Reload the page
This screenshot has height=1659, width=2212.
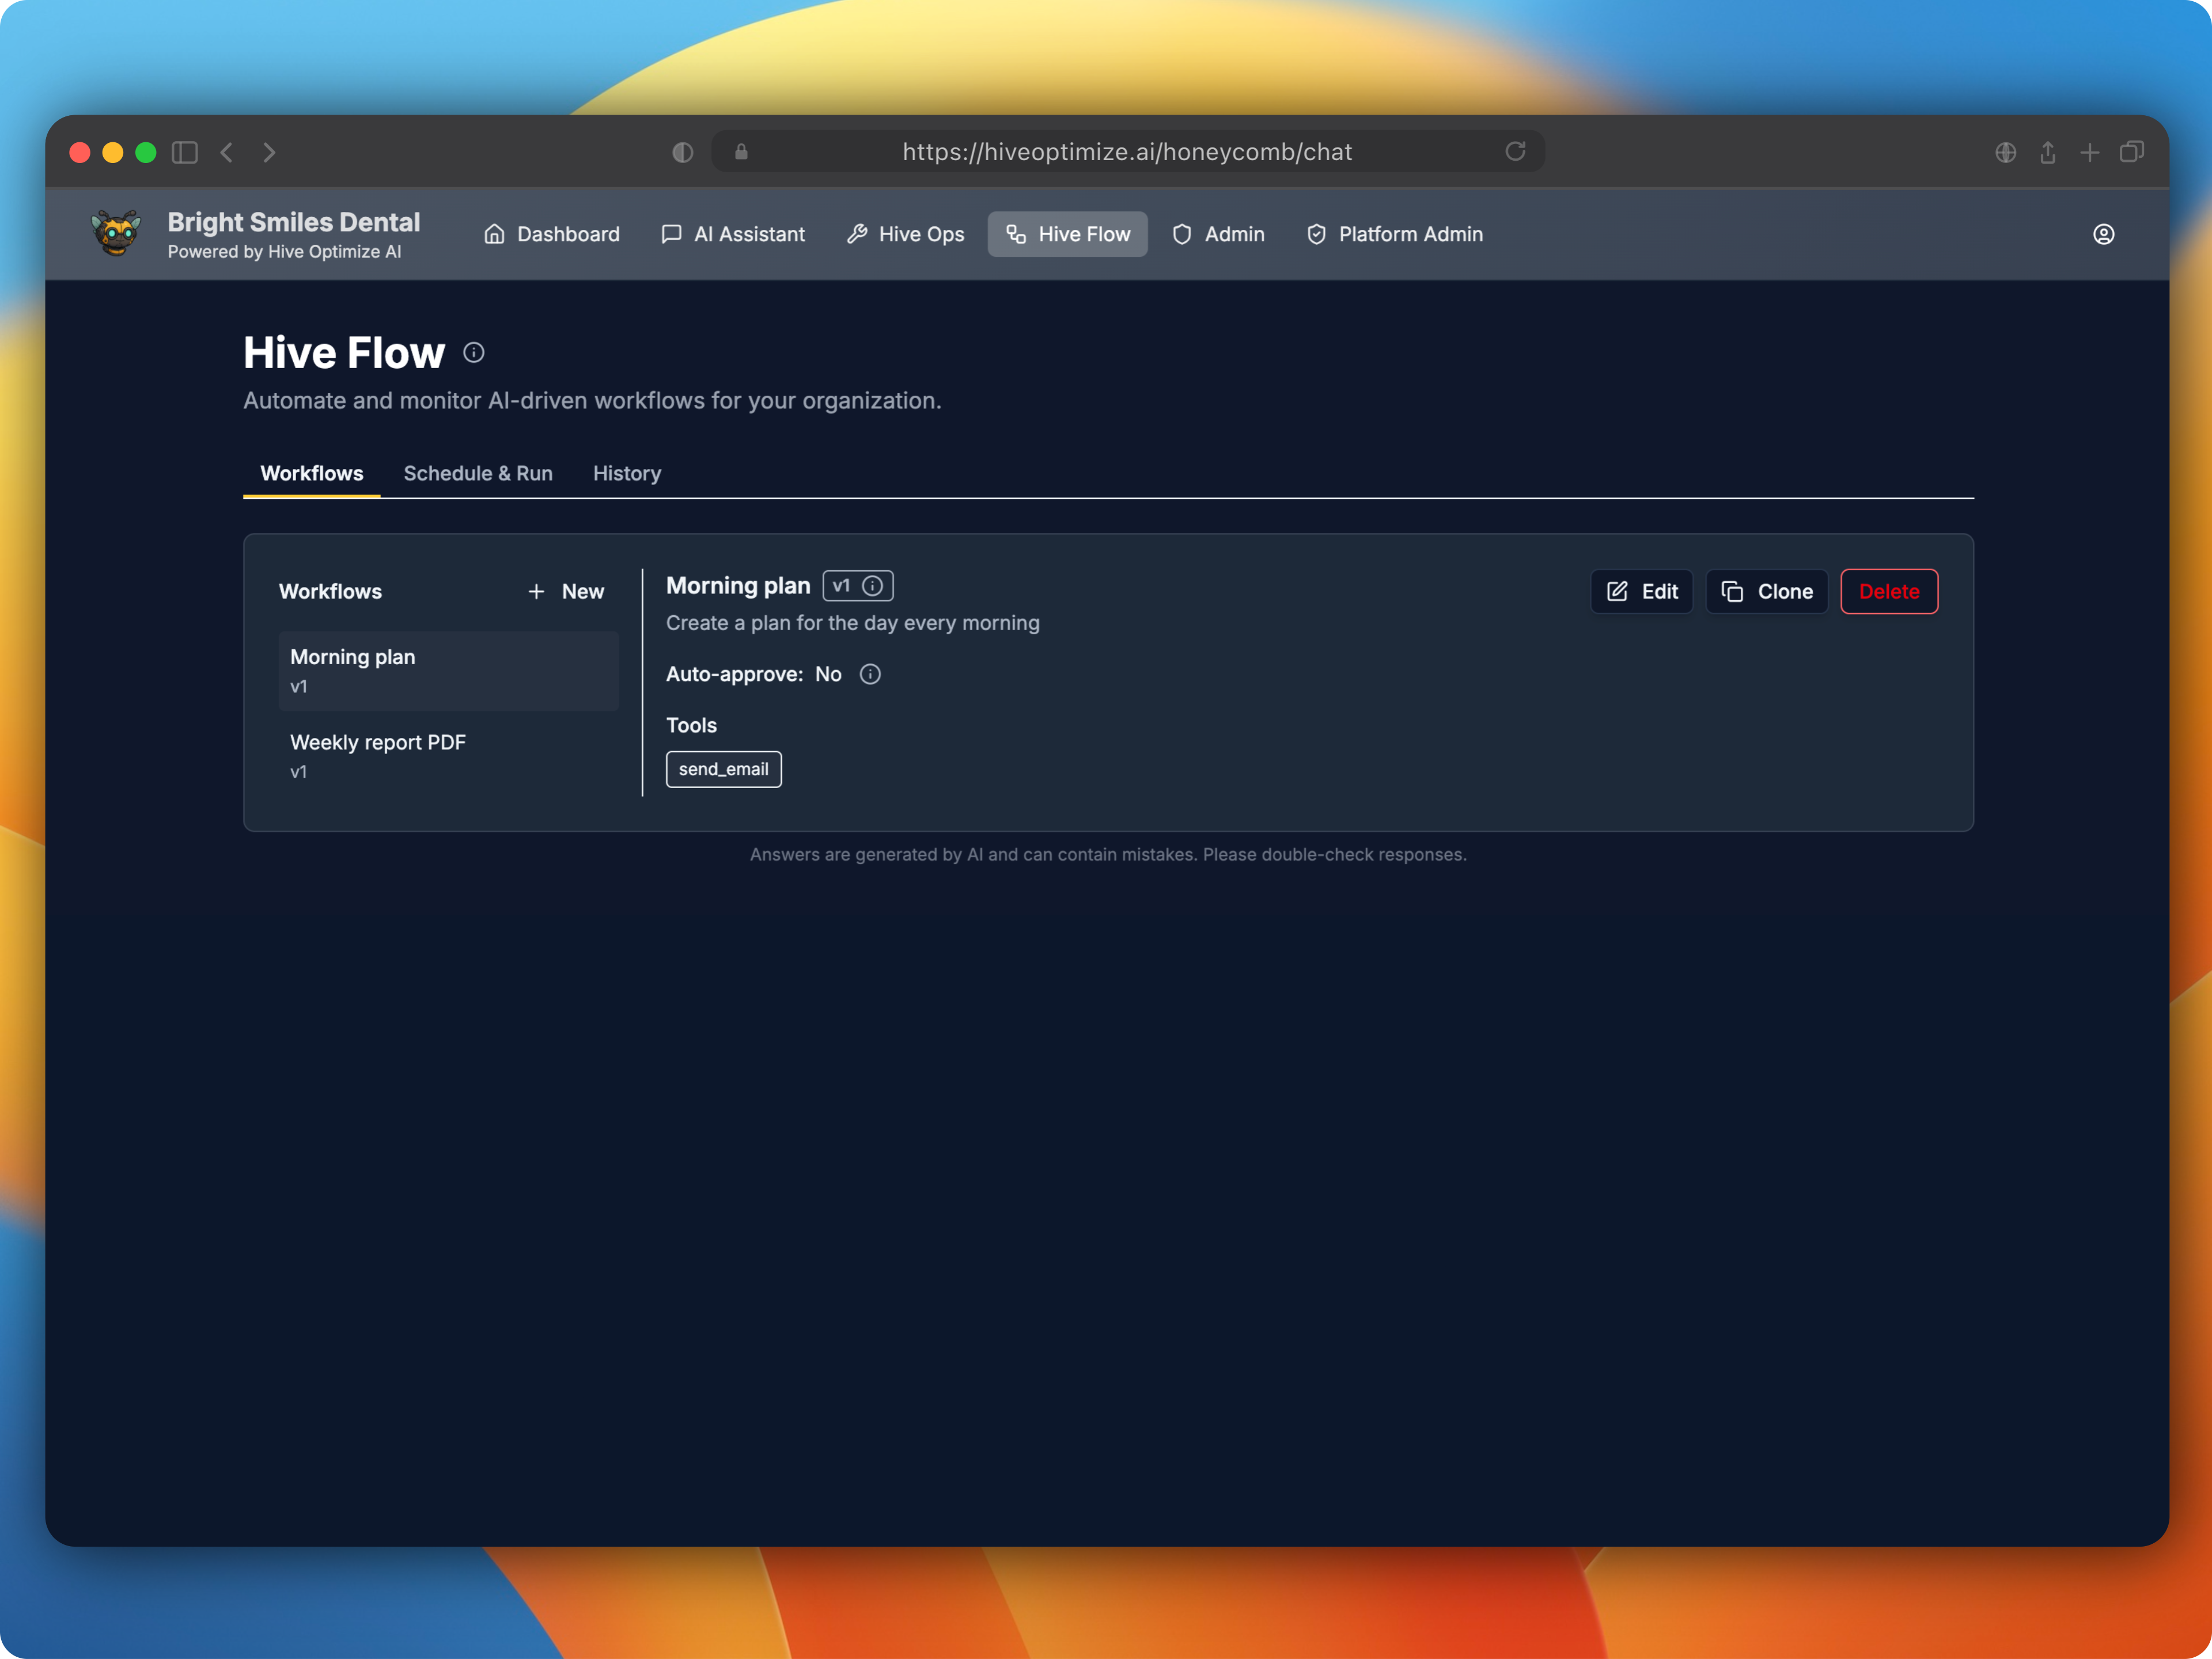[1515, 151]
